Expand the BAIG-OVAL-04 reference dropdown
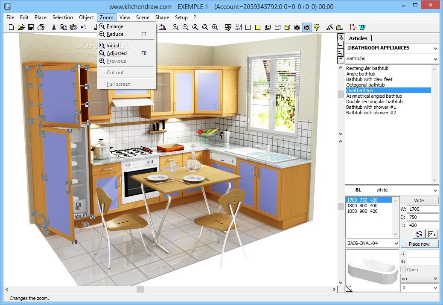Image resolution: width=443 pixels, height=305 pixels. [x=396, y=244]
